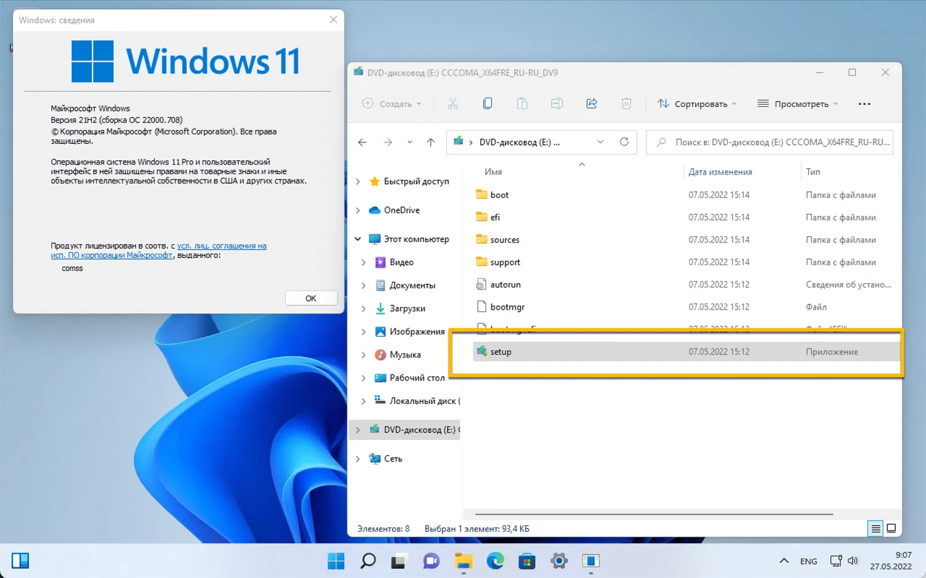This screenshot has width=926, height=578.
Task: Open Microsoft Store from the taskbar
Action: pos(527,561)
